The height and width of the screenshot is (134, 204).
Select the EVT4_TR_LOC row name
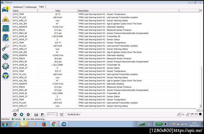(x=19, y=74)
